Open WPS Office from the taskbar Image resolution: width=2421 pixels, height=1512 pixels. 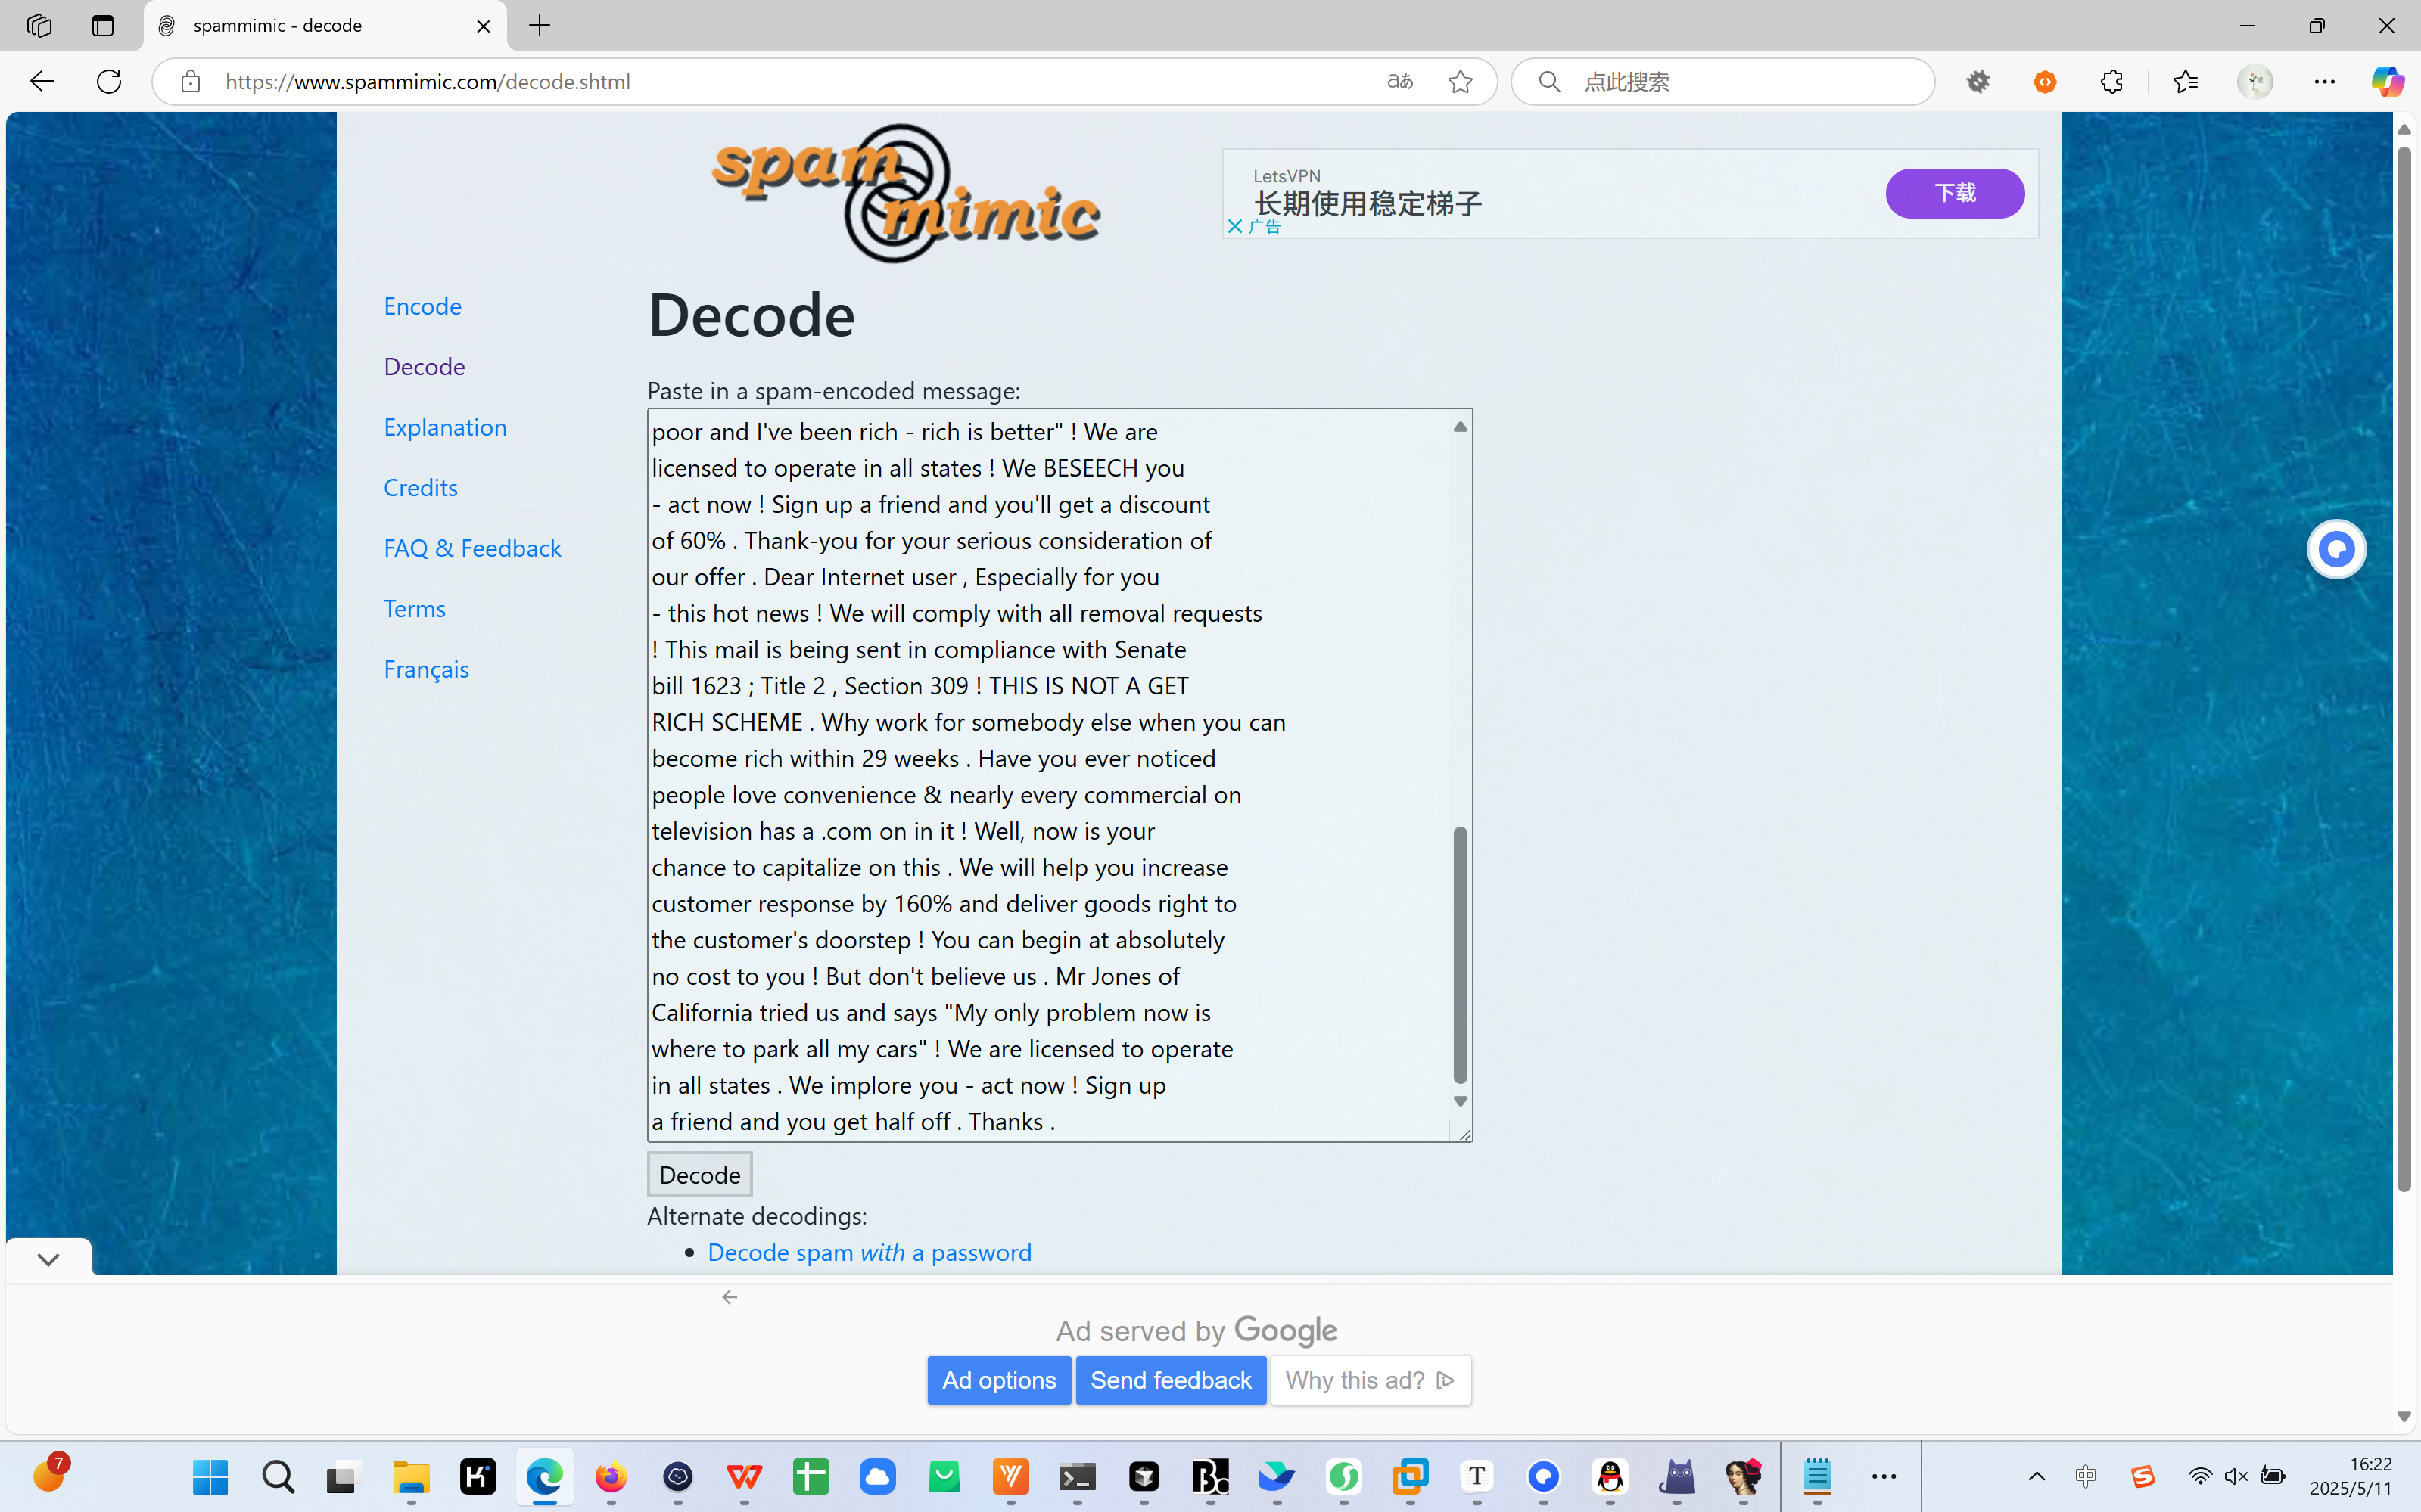[743, 1476]
